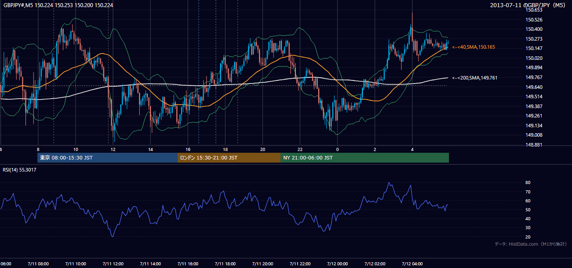Screen dimensions: 572x268
Task: Click price axis value 149.261
Action: [x=534, y=116]
